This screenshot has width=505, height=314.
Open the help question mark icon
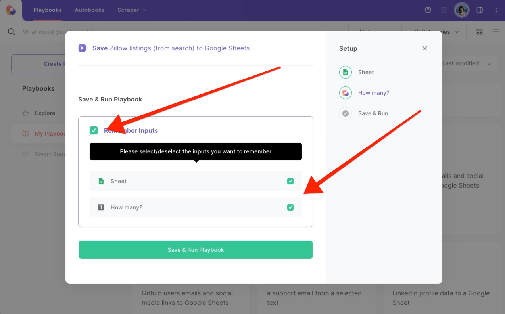[x=428, y=10]
